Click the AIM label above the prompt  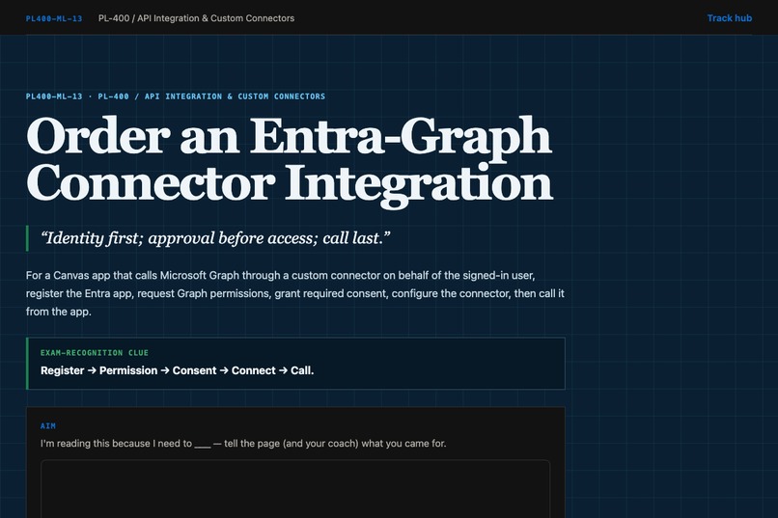pyautogui.click(x=48, y=425)
